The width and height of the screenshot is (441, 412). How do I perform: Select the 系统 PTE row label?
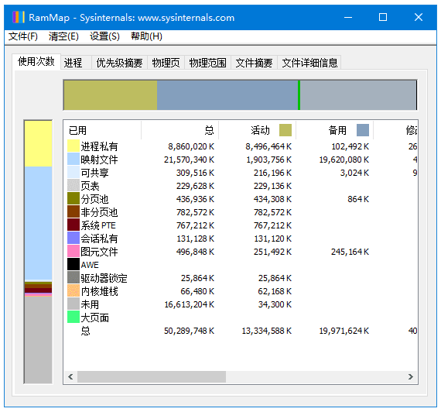98,225
